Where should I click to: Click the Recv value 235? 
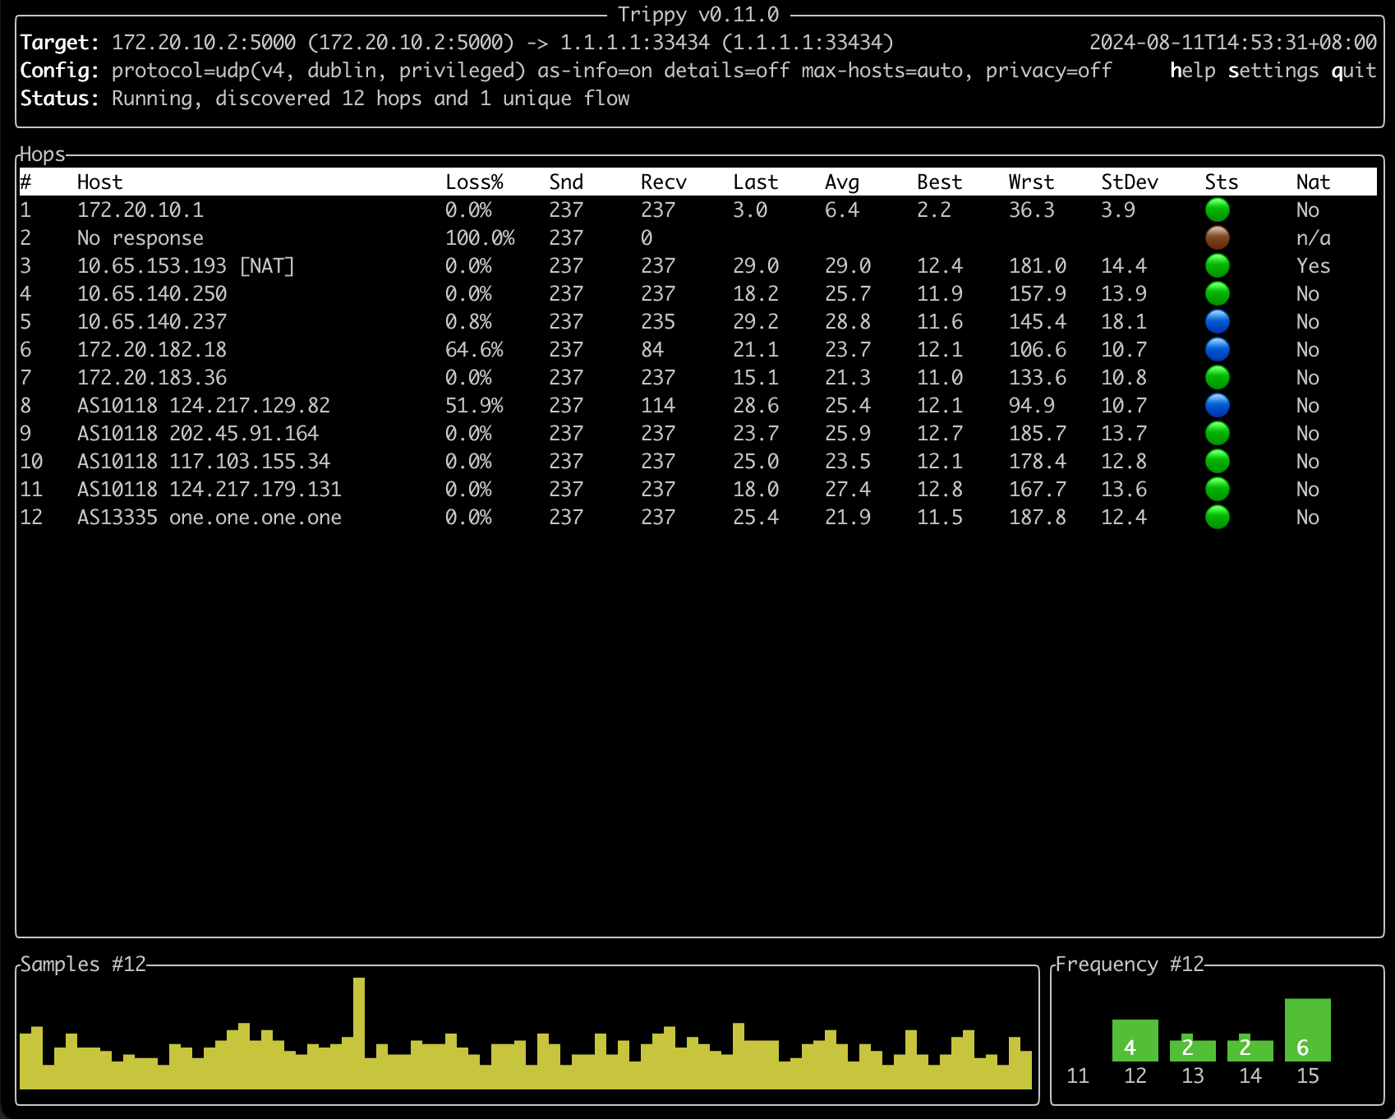pos(658,322)
